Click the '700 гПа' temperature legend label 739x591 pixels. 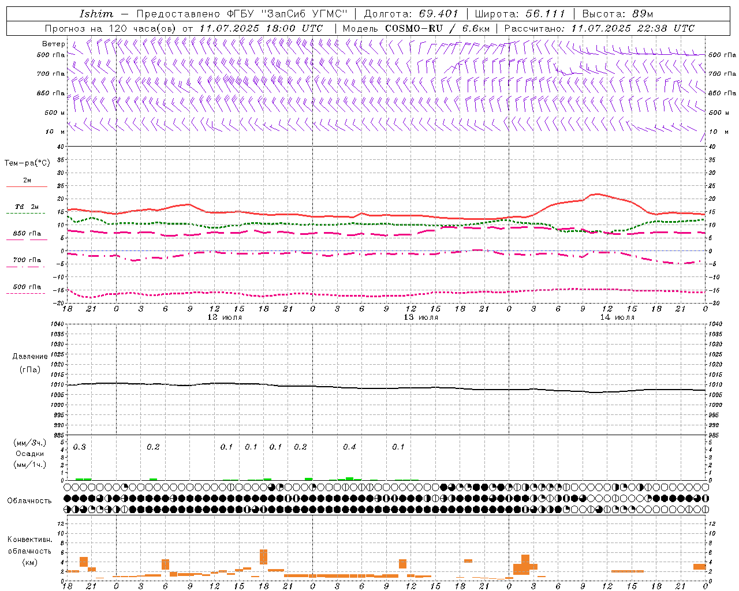[27, 260]
